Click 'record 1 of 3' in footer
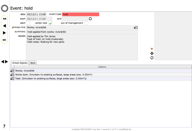 109,129
